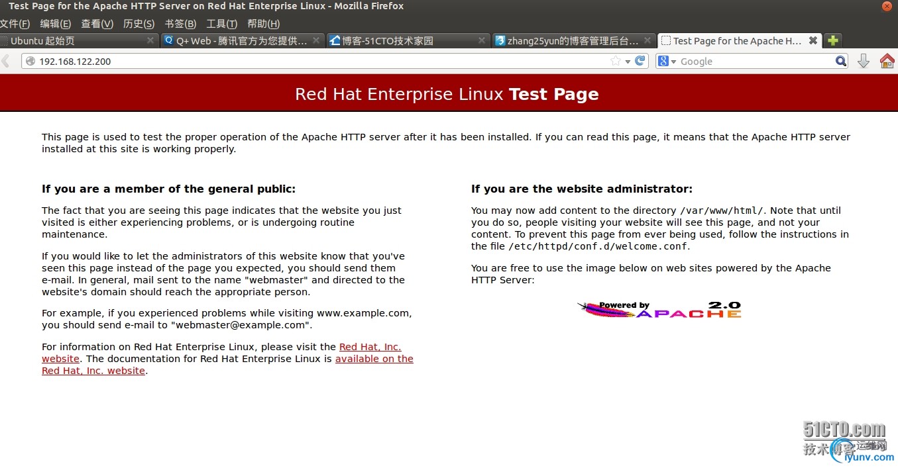Image resolution: width=898 pixels, height=468 pixels.
Task: Close the Firefox window
Action: click(887, 6)
